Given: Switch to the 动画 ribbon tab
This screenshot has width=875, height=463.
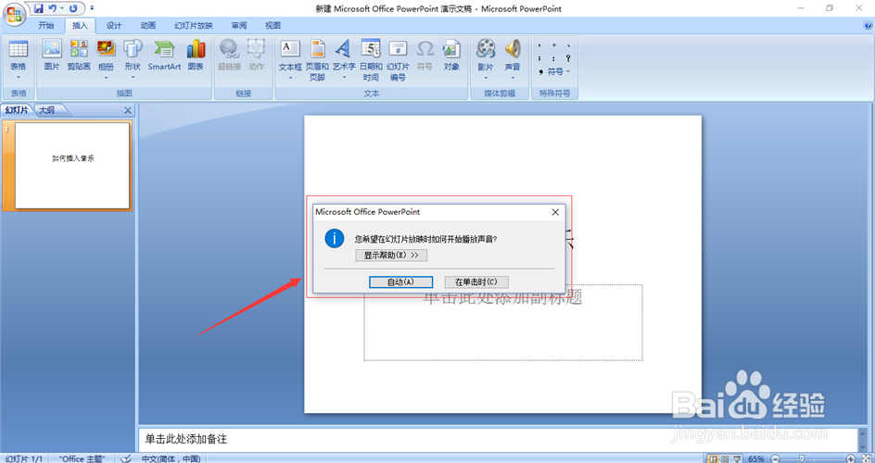Looking at the screenshot, I should (148, 26).
